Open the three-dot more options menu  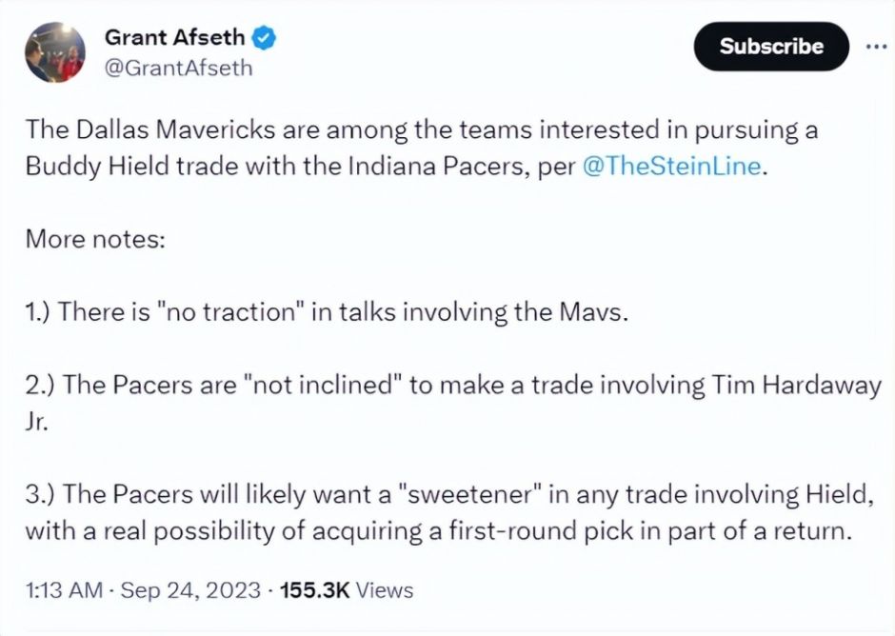coord(872,46)
